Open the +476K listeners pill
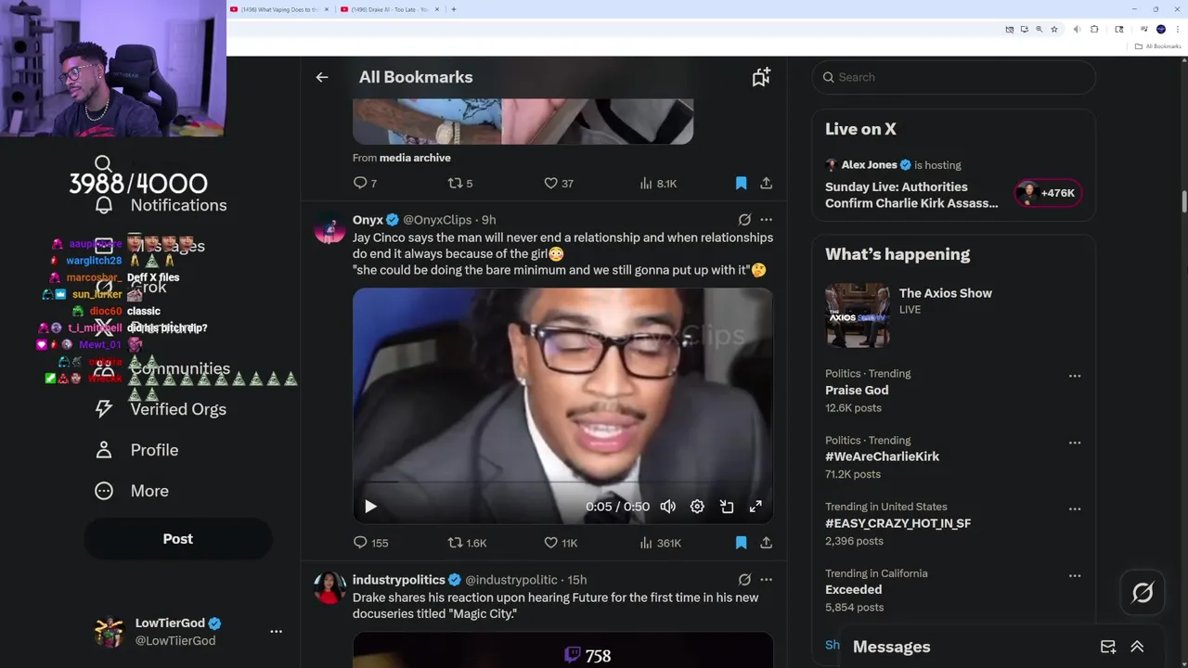The width and height of the screenshot is (1188, 668). click(1048, 193)
